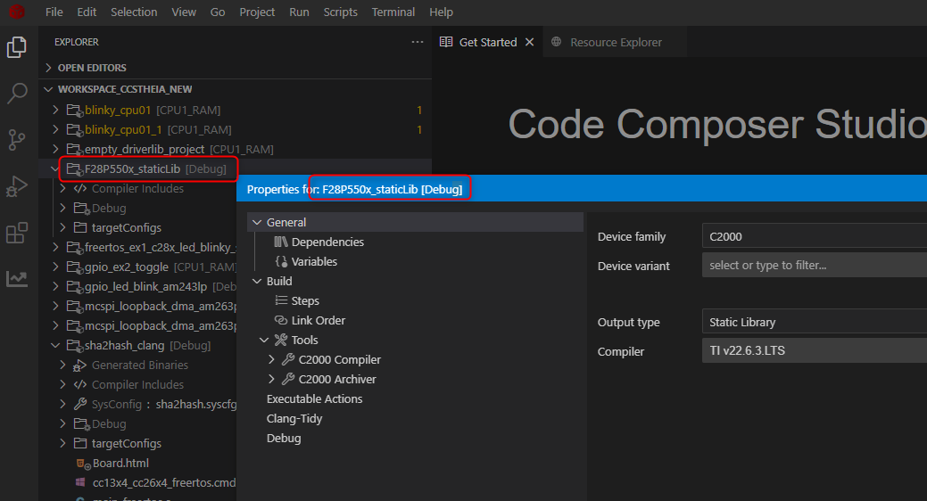
Task: Open Debug properties page
Action: point(284,439)
